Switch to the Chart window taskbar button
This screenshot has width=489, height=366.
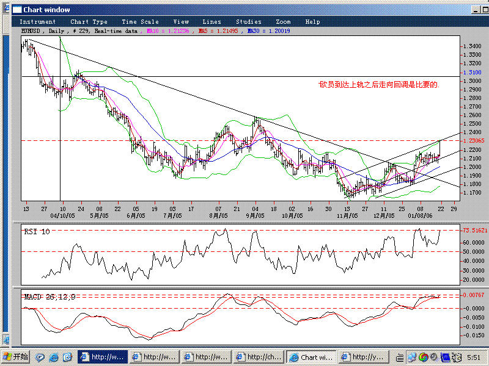[x=311, y=357]
